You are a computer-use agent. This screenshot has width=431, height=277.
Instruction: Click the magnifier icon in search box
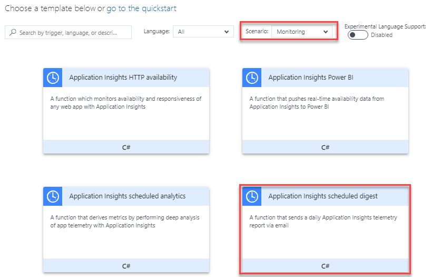coord(13,33)
